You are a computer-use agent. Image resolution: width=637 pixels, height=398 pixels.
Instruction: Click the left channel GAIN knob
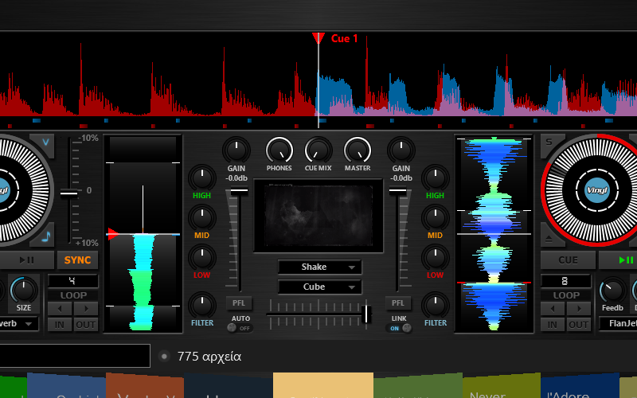236,150
